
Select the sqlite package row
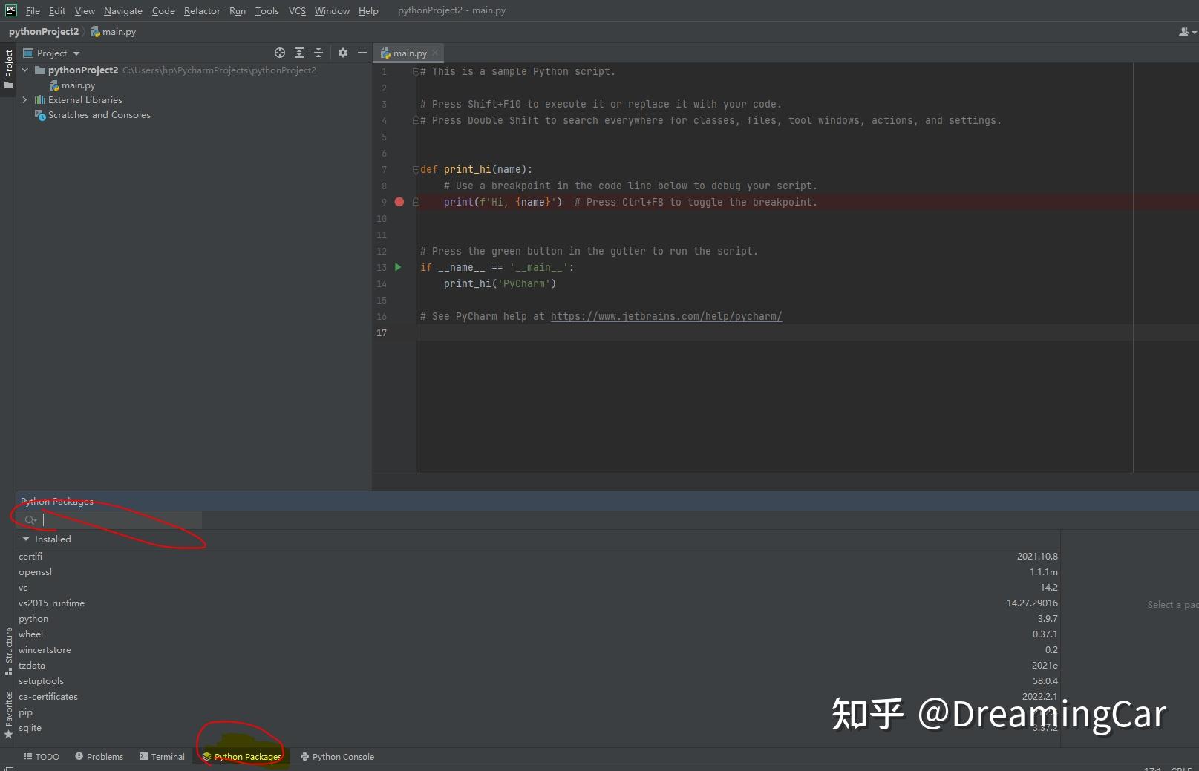click(x=538, y=727)
